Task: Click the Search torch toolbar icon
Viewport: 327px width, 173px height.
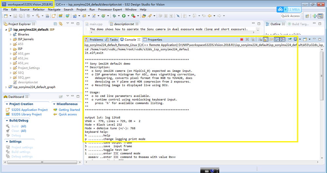Action: click(150, 16)
